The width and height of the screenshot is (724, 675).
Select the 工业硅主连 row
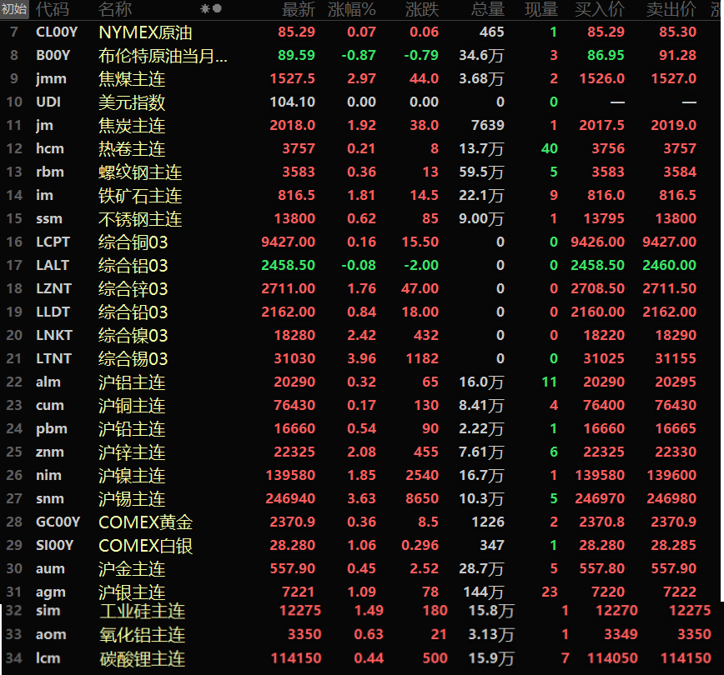pyautogui.click(x=362, y=611)
